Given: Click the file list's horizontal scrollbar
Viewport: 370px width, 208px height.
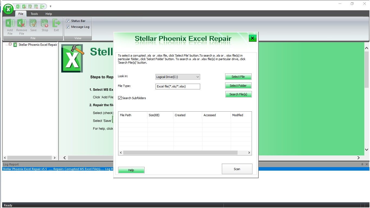Looking at the screenshot, I should pyautogui.click(x=180, y=153).
